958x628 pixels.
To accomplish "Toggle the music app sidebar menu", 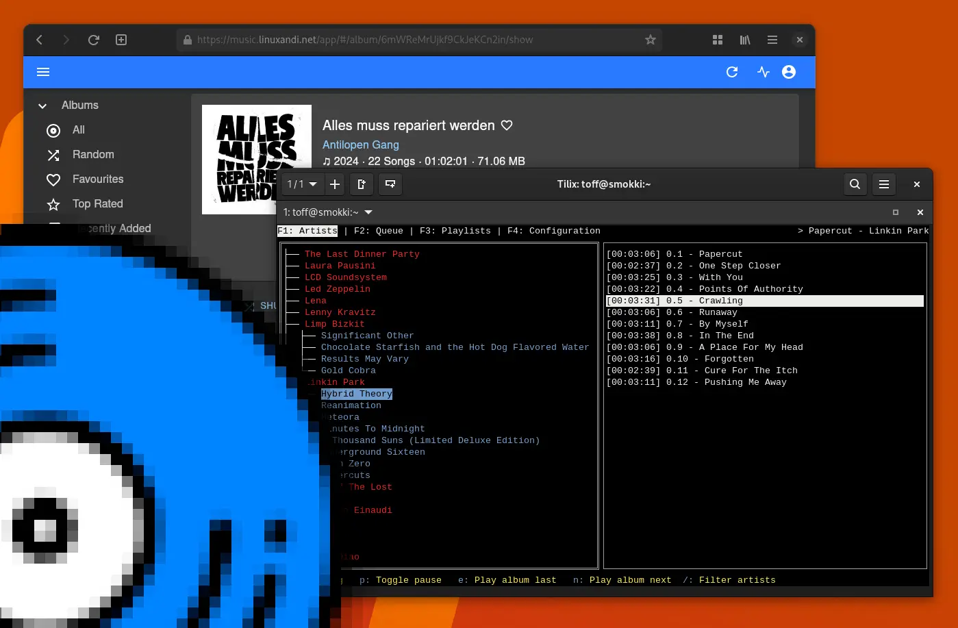I will coord(43,72).
